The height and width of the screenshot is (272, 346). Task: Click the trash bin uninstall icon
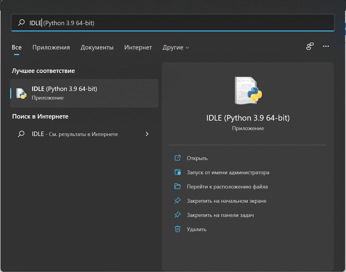178,229
